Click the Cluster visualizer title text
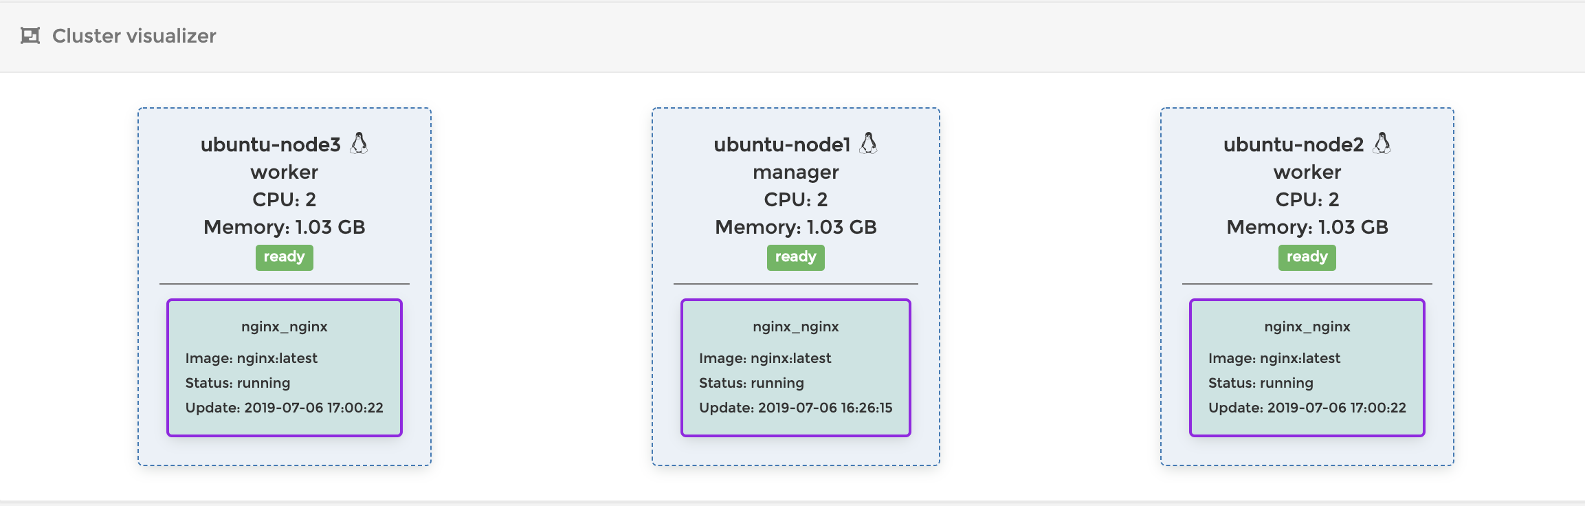 pyautogui.click(x=134, y=36)
